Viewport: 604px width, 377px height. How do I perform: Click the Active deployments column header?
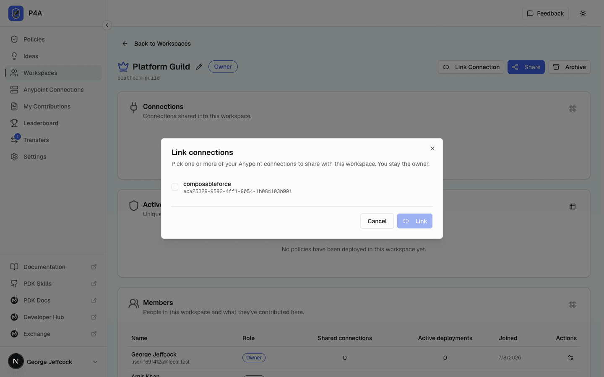(x=445, y=338)
